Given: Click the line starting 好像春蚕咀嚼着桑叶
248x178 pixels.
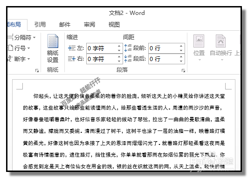Looking at the screenshot, I should coord(124,119).
